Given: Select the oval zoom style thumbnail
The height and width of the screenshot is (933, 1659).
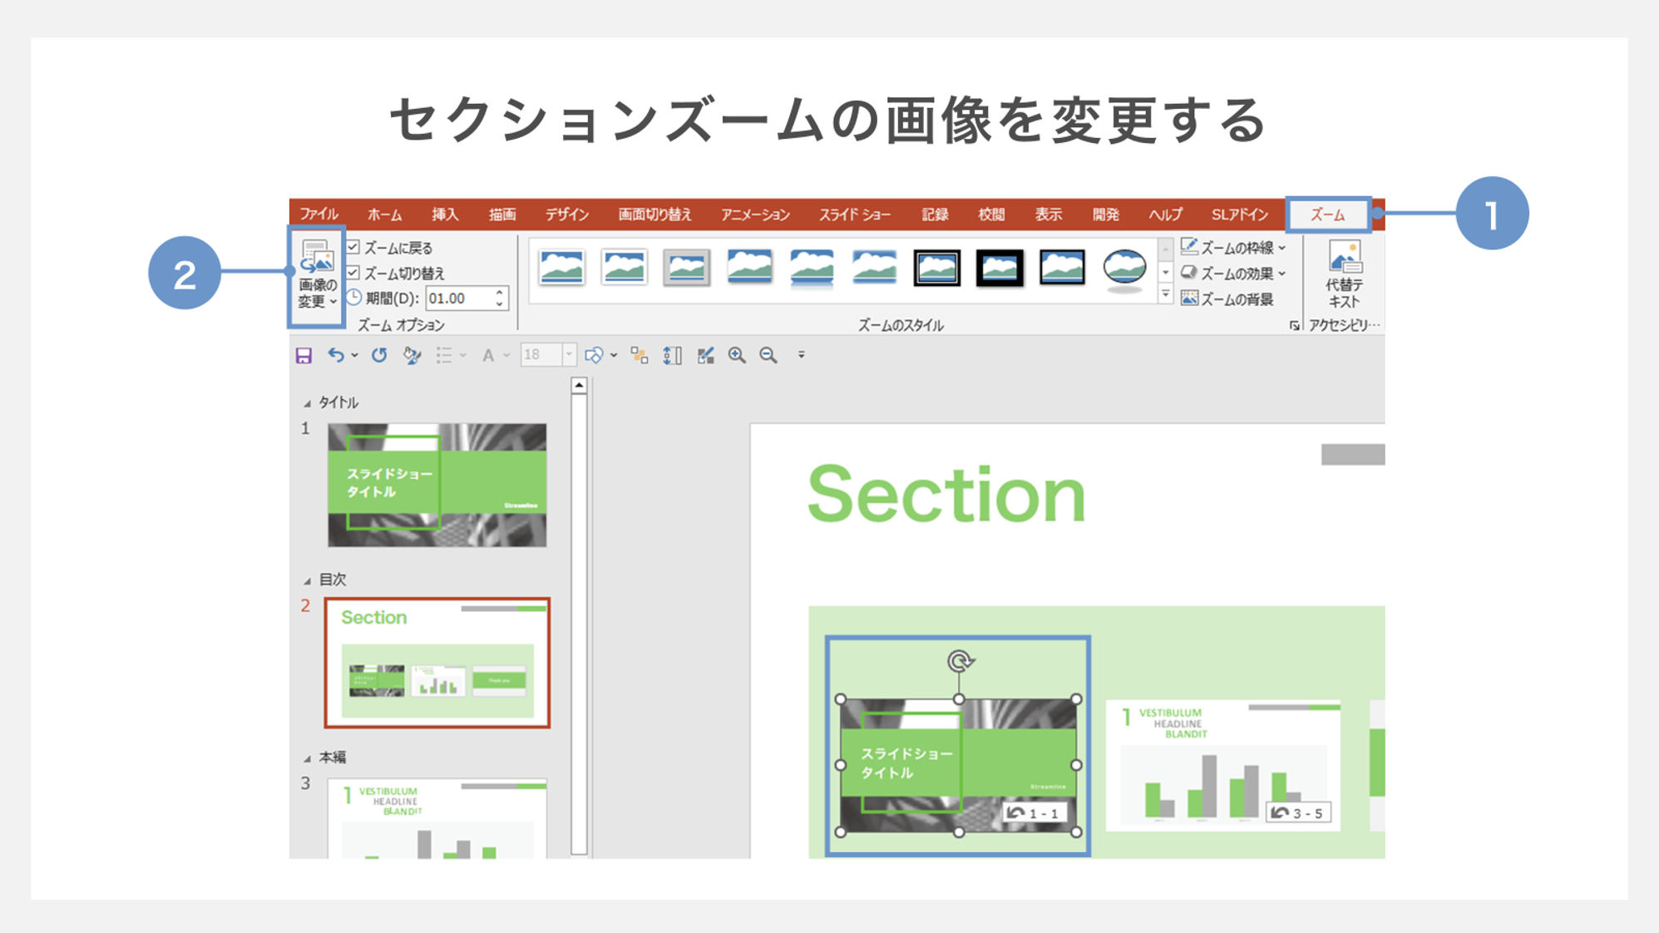Looking at the screenshot, I should (x=1124, y=269).
